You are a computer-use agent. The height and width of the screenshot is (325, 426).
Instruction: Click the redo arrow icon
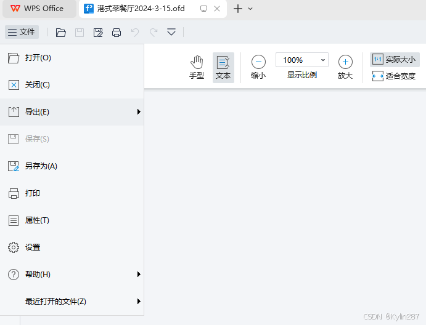[154, 32]
